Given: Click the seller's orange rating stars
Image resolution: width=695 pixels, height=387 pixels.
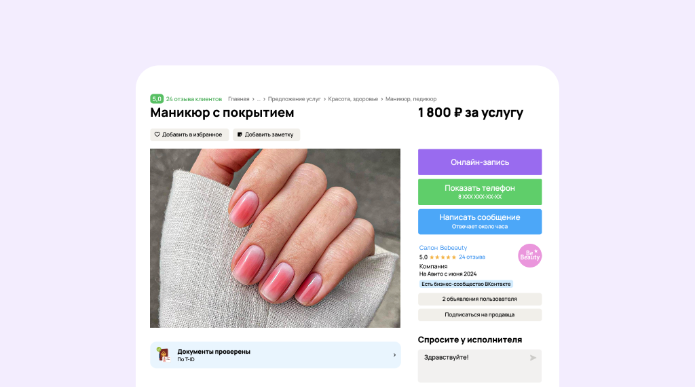Looking at the screenshot, I should click(443, 257).
